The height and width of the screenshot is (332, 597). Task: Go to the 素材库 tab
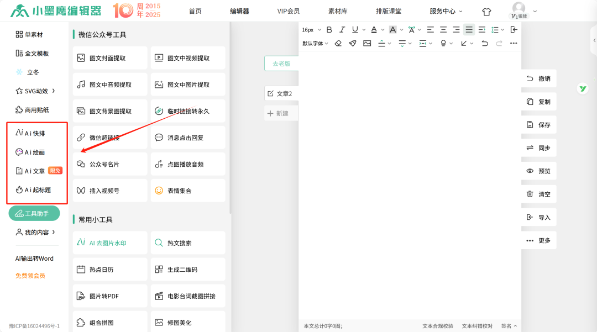(338, 11)
